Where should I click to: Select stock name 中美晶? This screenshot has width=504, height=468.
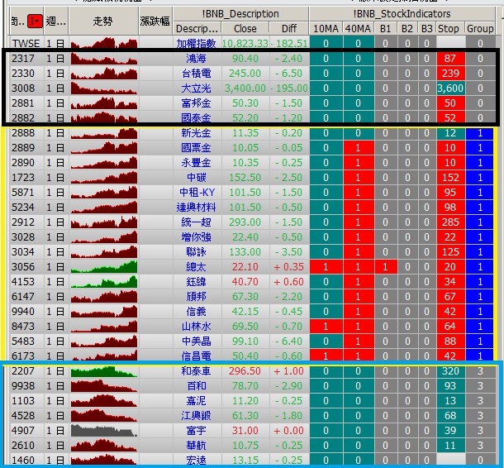point(196,341)
